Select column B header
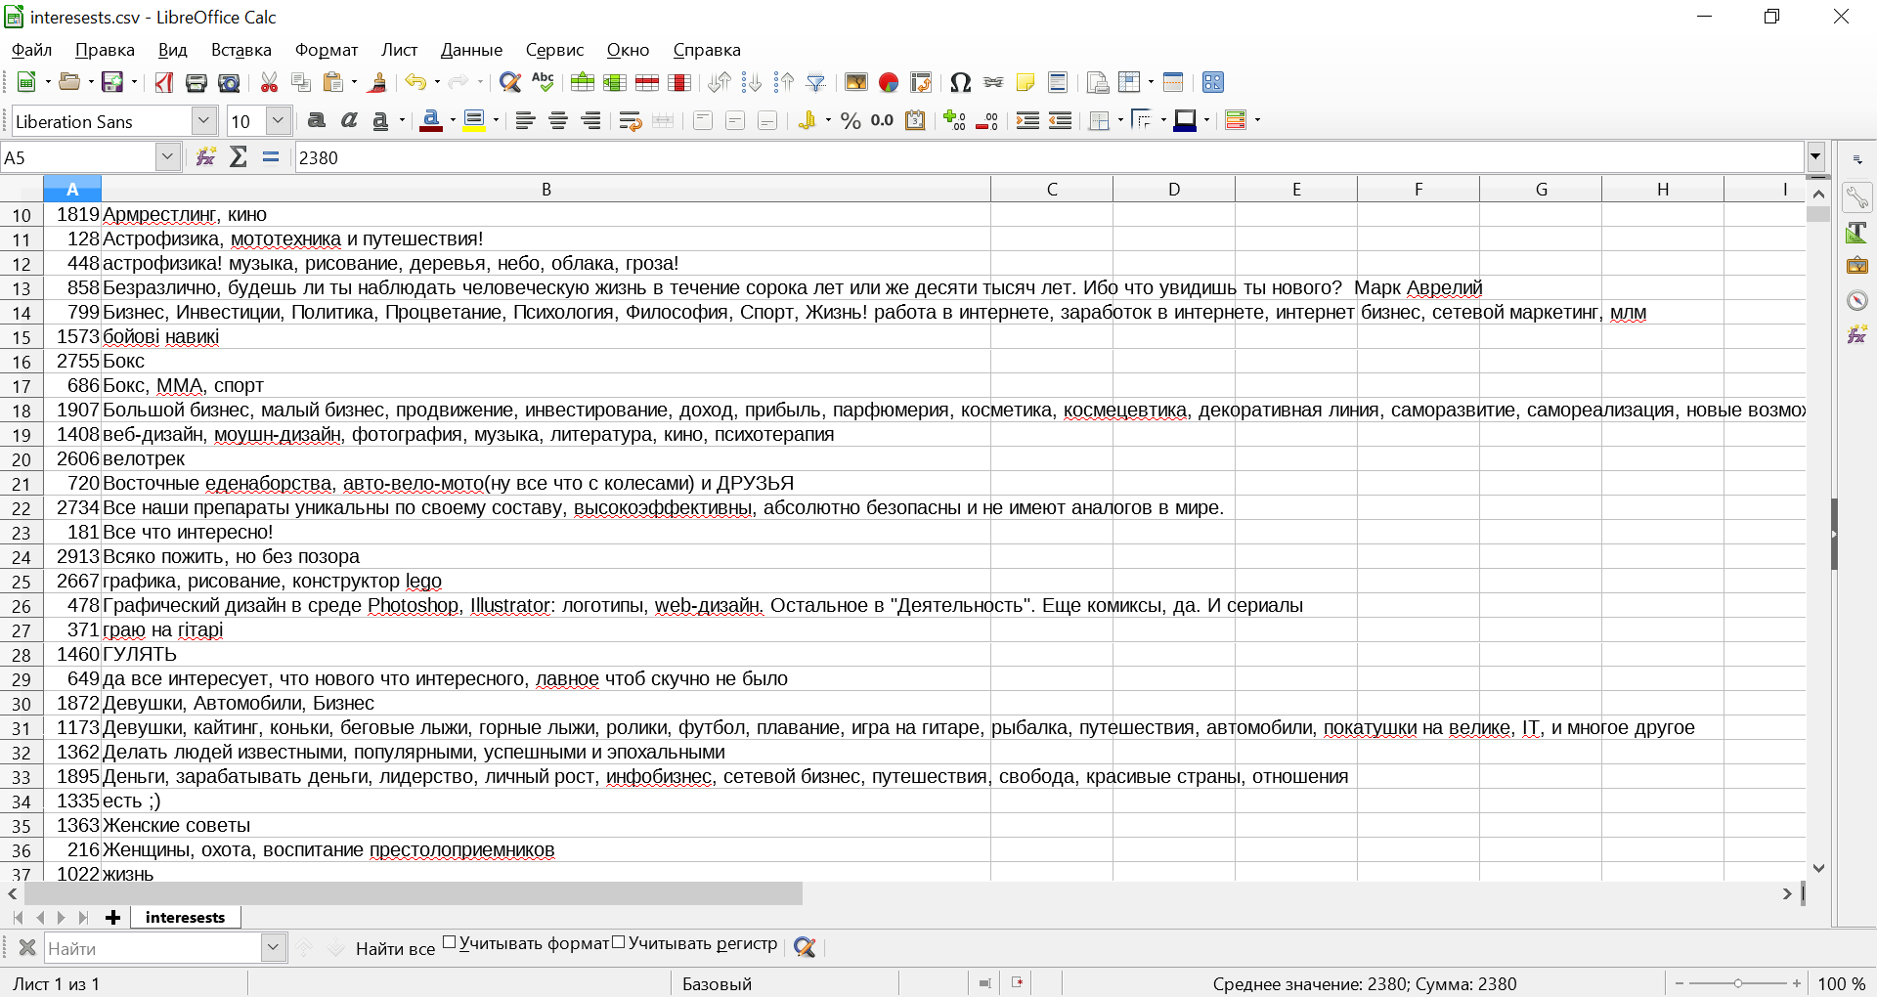Viewport: 1877px width, 997px height. point(546,189)
